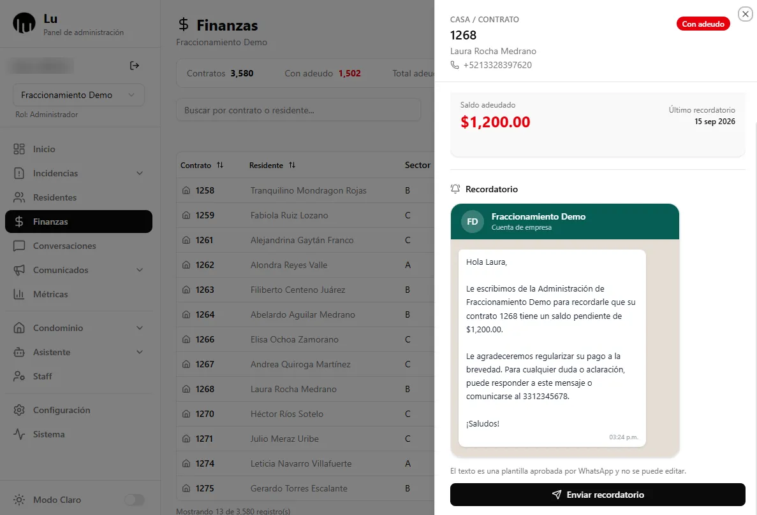The width and height of the screenshot is (757, 515).
Task: Click contract number 1274
Action: [205, 463]
